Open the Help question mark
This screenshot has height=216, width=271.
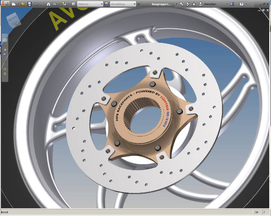point(241,4)
